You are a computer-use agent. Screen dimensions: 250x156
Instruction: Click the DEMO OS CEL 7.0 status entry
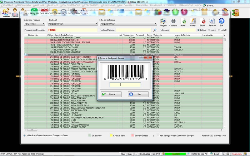tap(198, 154)
